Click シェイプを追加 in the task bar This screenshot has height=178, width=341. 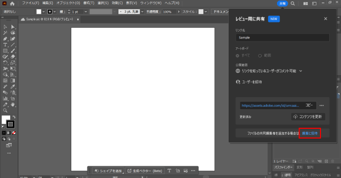[108, 171]
